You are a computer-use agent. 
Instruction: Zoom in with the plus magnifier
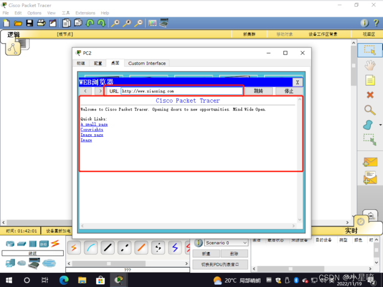click(x=115, y=23)
